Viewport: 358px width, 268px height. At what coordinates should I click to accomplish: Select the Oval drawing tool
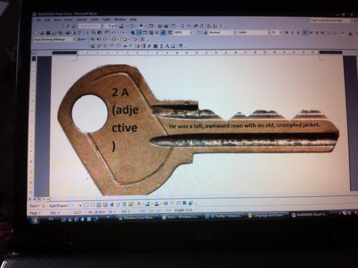(93, 205)
